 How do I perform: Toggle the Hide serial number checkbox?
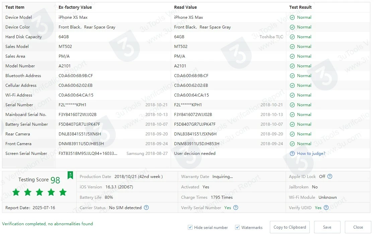click(190, 227)
